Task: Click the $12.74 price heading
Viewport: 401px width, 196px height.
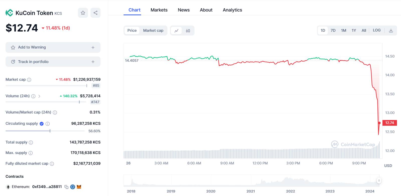Action: tap(22, 28)
